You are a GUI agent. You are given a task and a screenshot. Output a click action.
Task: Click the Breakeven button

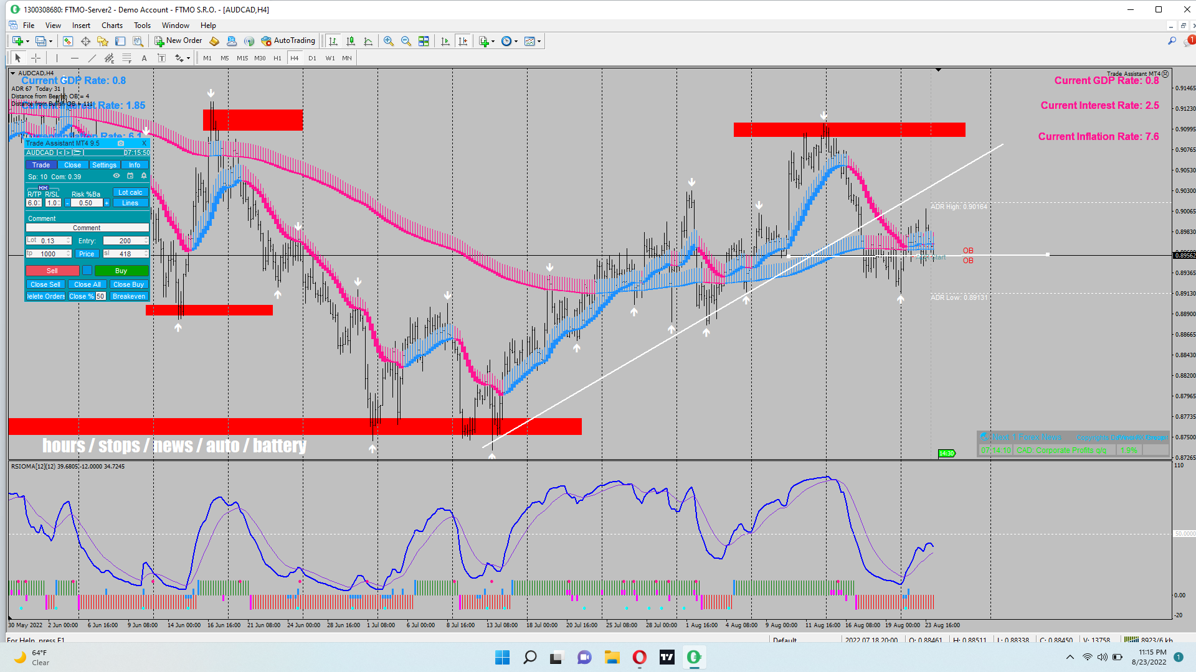point(129,296)
